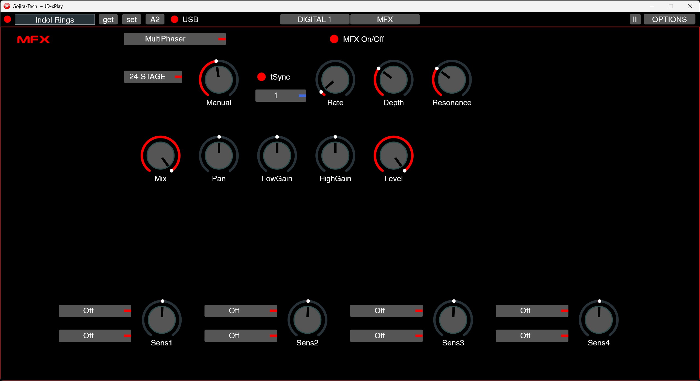Toggle MFX On/Off

pos(334,39)
